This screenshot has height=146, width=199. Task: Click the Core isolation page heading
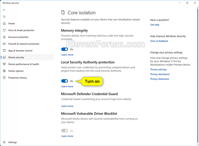pos(81,12)
